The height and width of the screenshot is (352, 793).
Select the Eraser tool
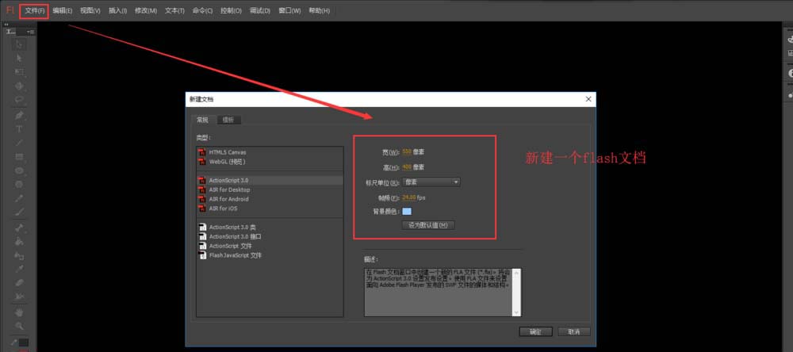[19, 283]
